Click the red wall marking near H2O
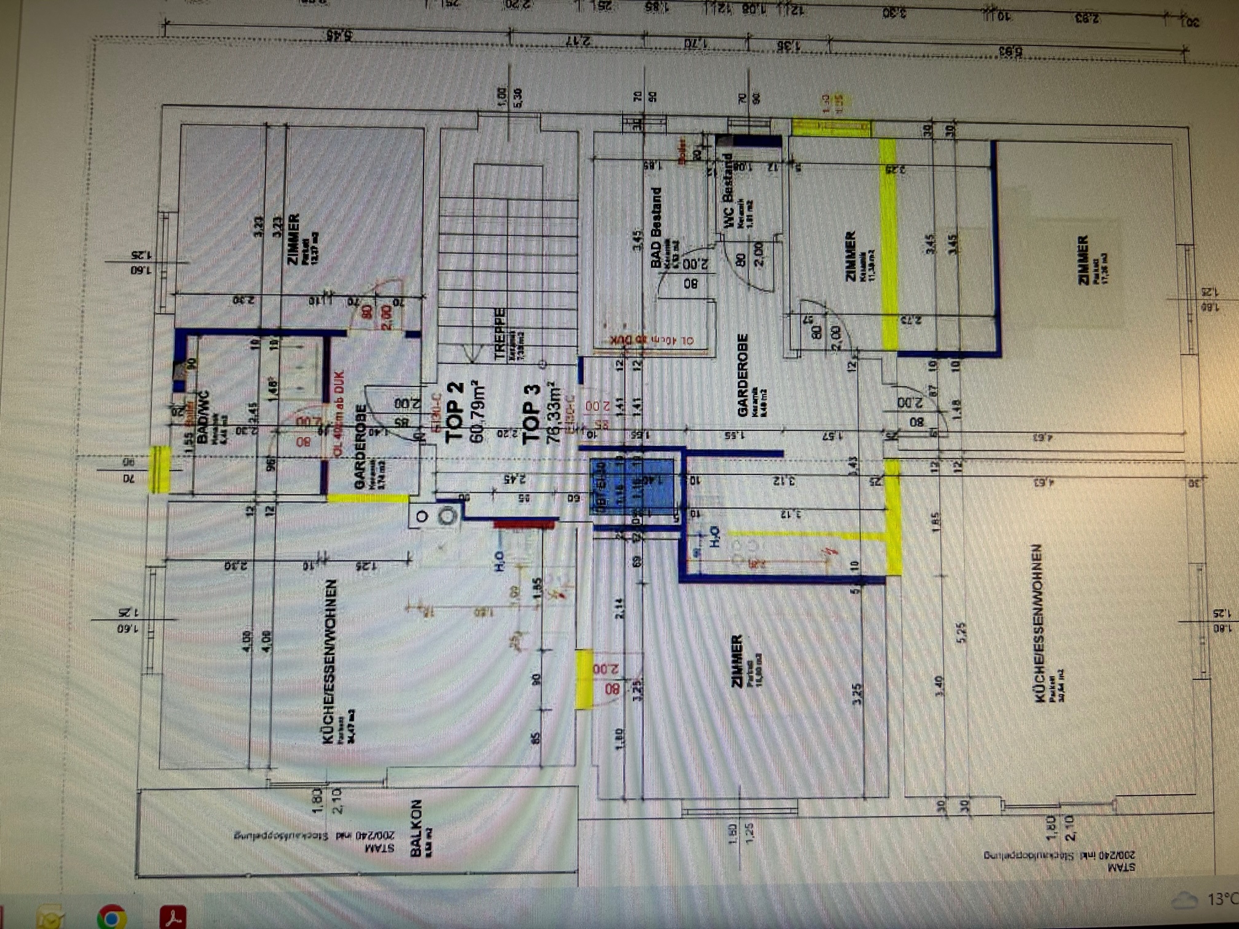Image resolution: width=1239 pixels, height=929 pixels. click(x=524, y=523)
